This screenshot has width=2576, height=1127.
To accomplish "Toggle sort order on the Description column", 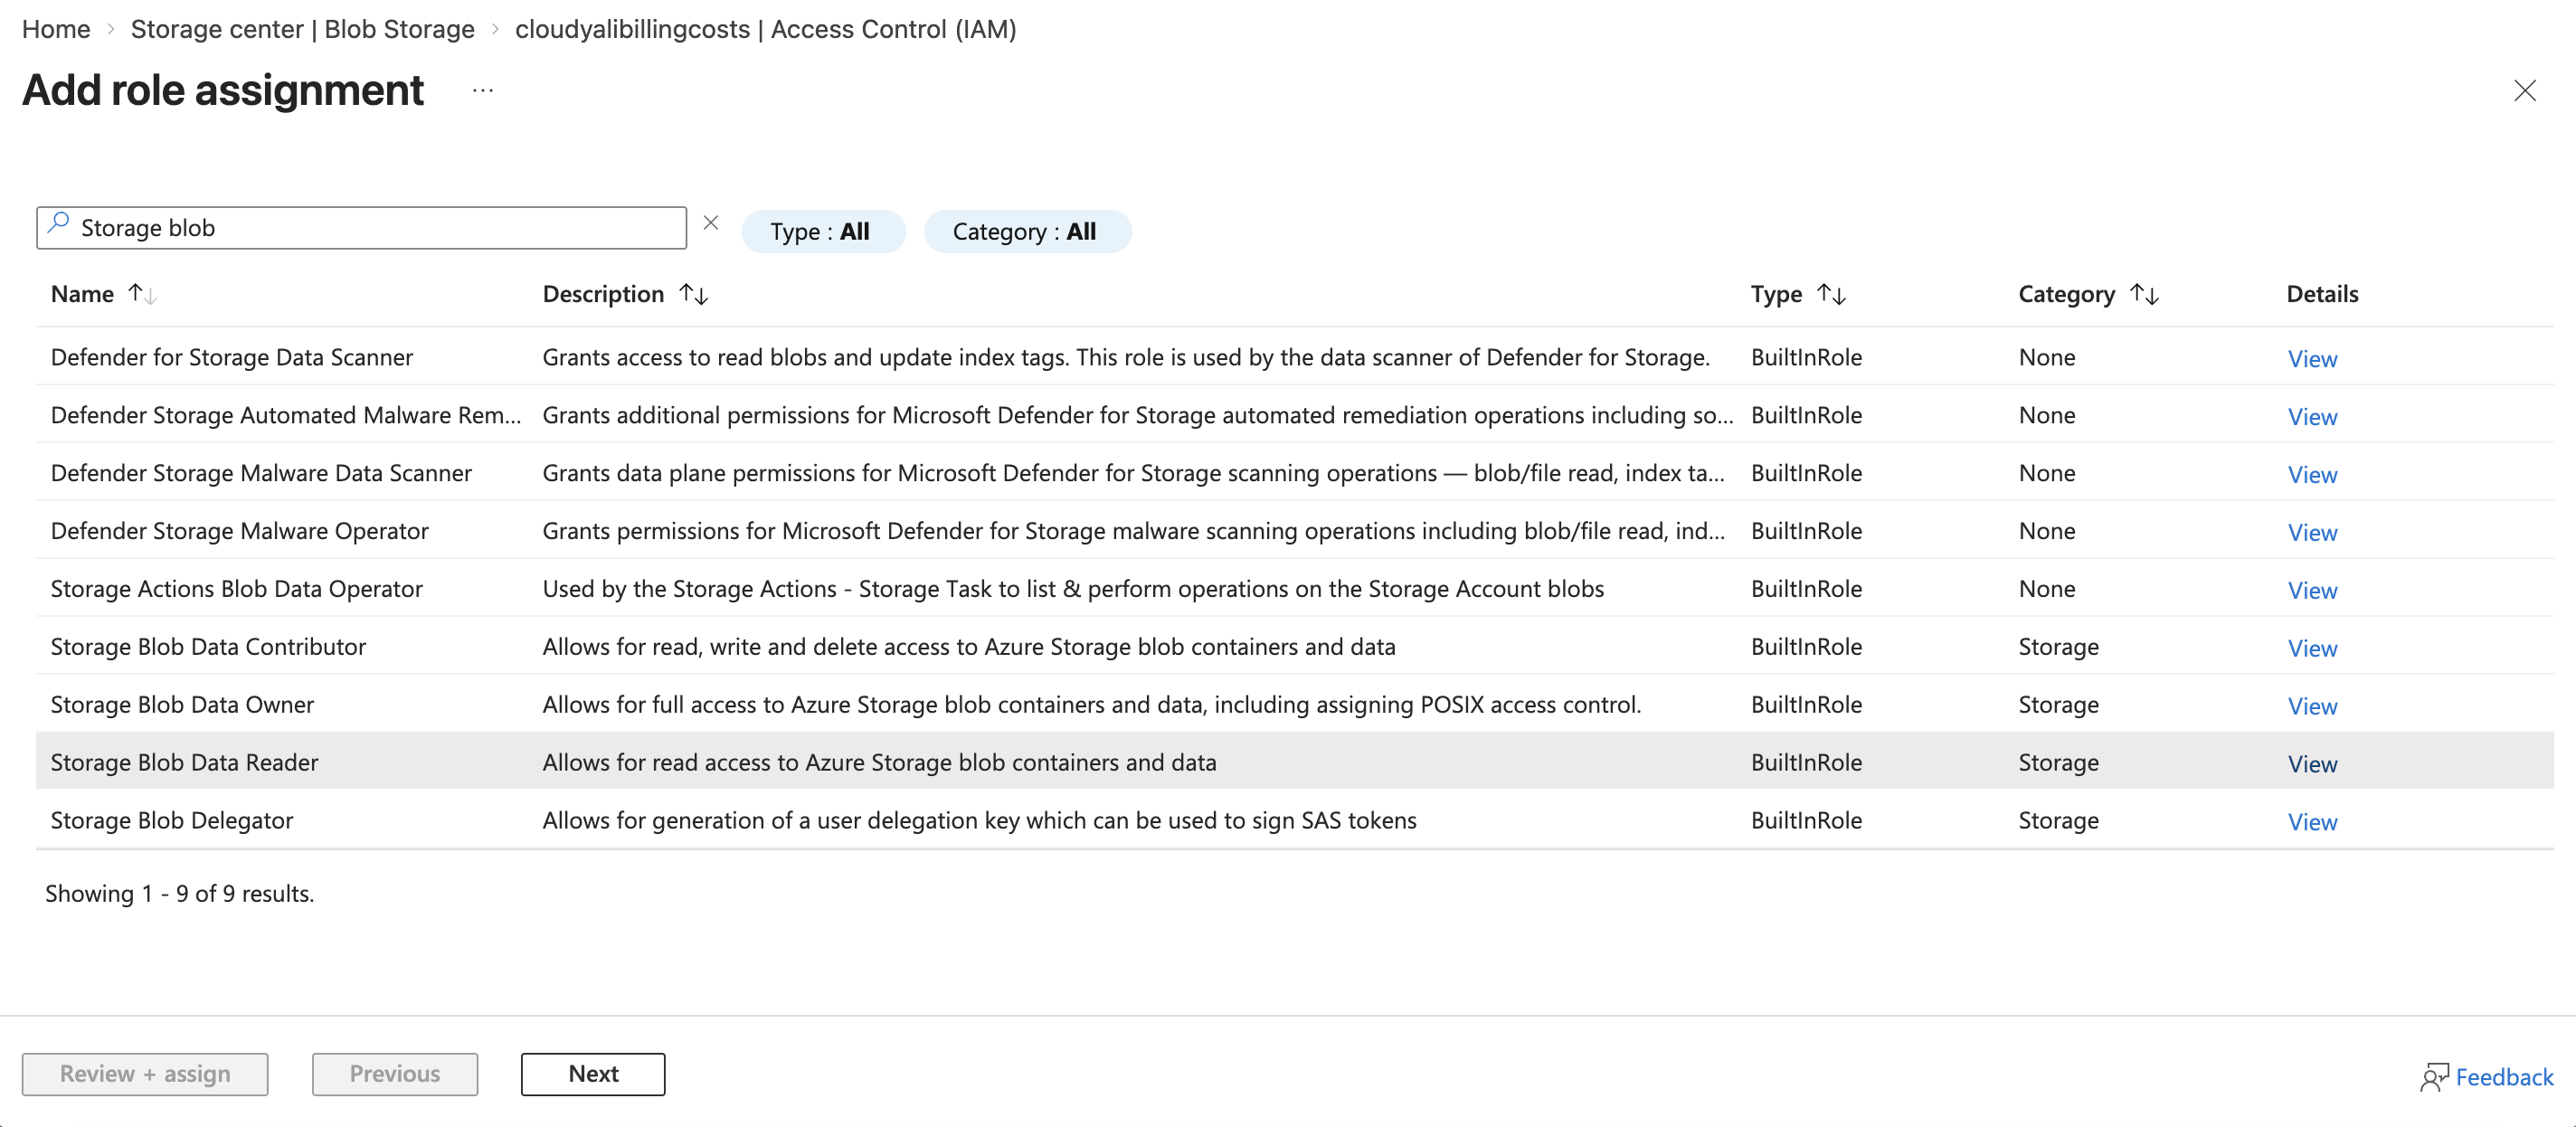I will click(x=694, y=293).
